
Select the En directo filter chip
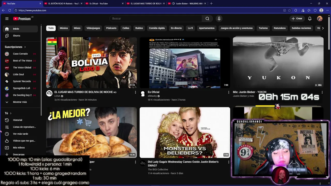coord(176,28)
